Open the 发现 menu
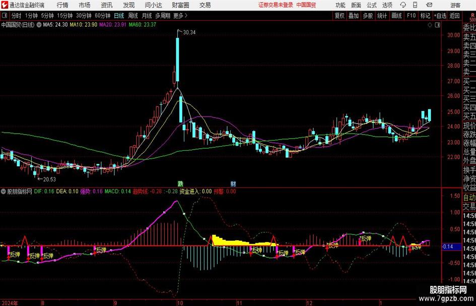Viewport: 476px width, 306px height. pos(129,5)
